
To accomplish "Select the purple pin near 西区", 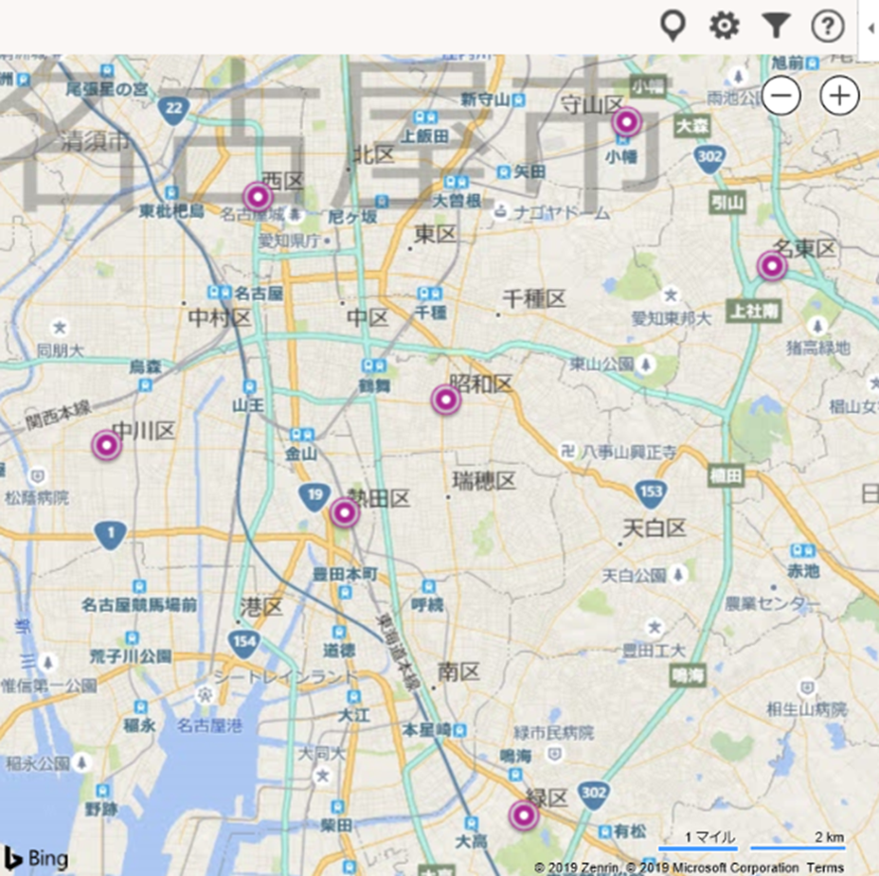I will pyautogui.click(x=258, y=197).
